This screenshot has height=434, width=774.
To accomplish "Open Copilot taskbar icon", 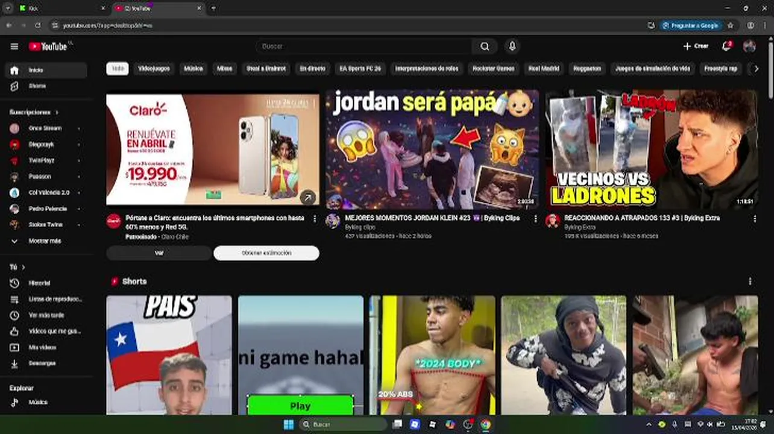I will 450,424.
